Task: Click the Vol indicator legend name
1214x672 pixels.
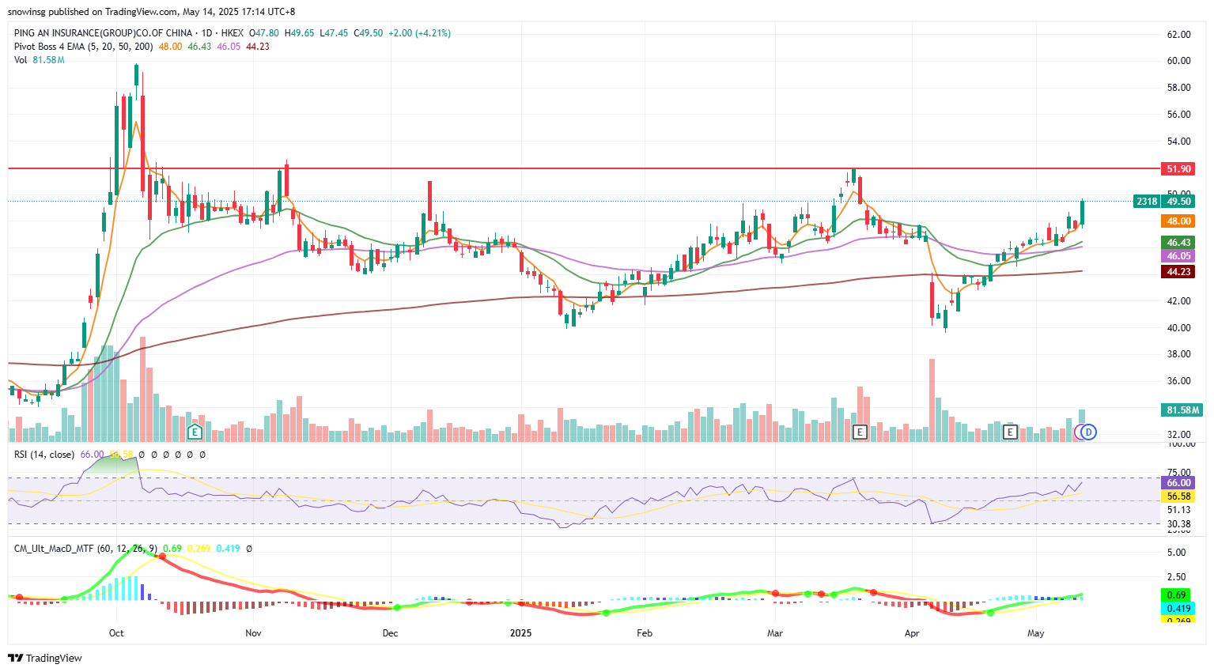Action: coord(21,60)
